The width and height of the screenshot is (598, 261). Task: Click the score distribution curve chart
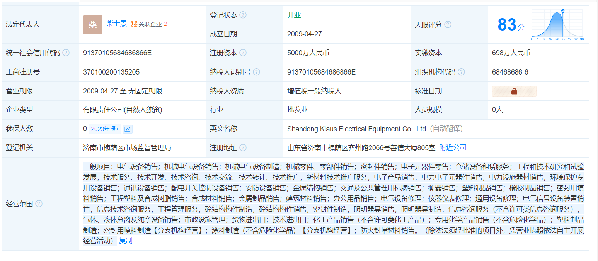pos(557,25)
